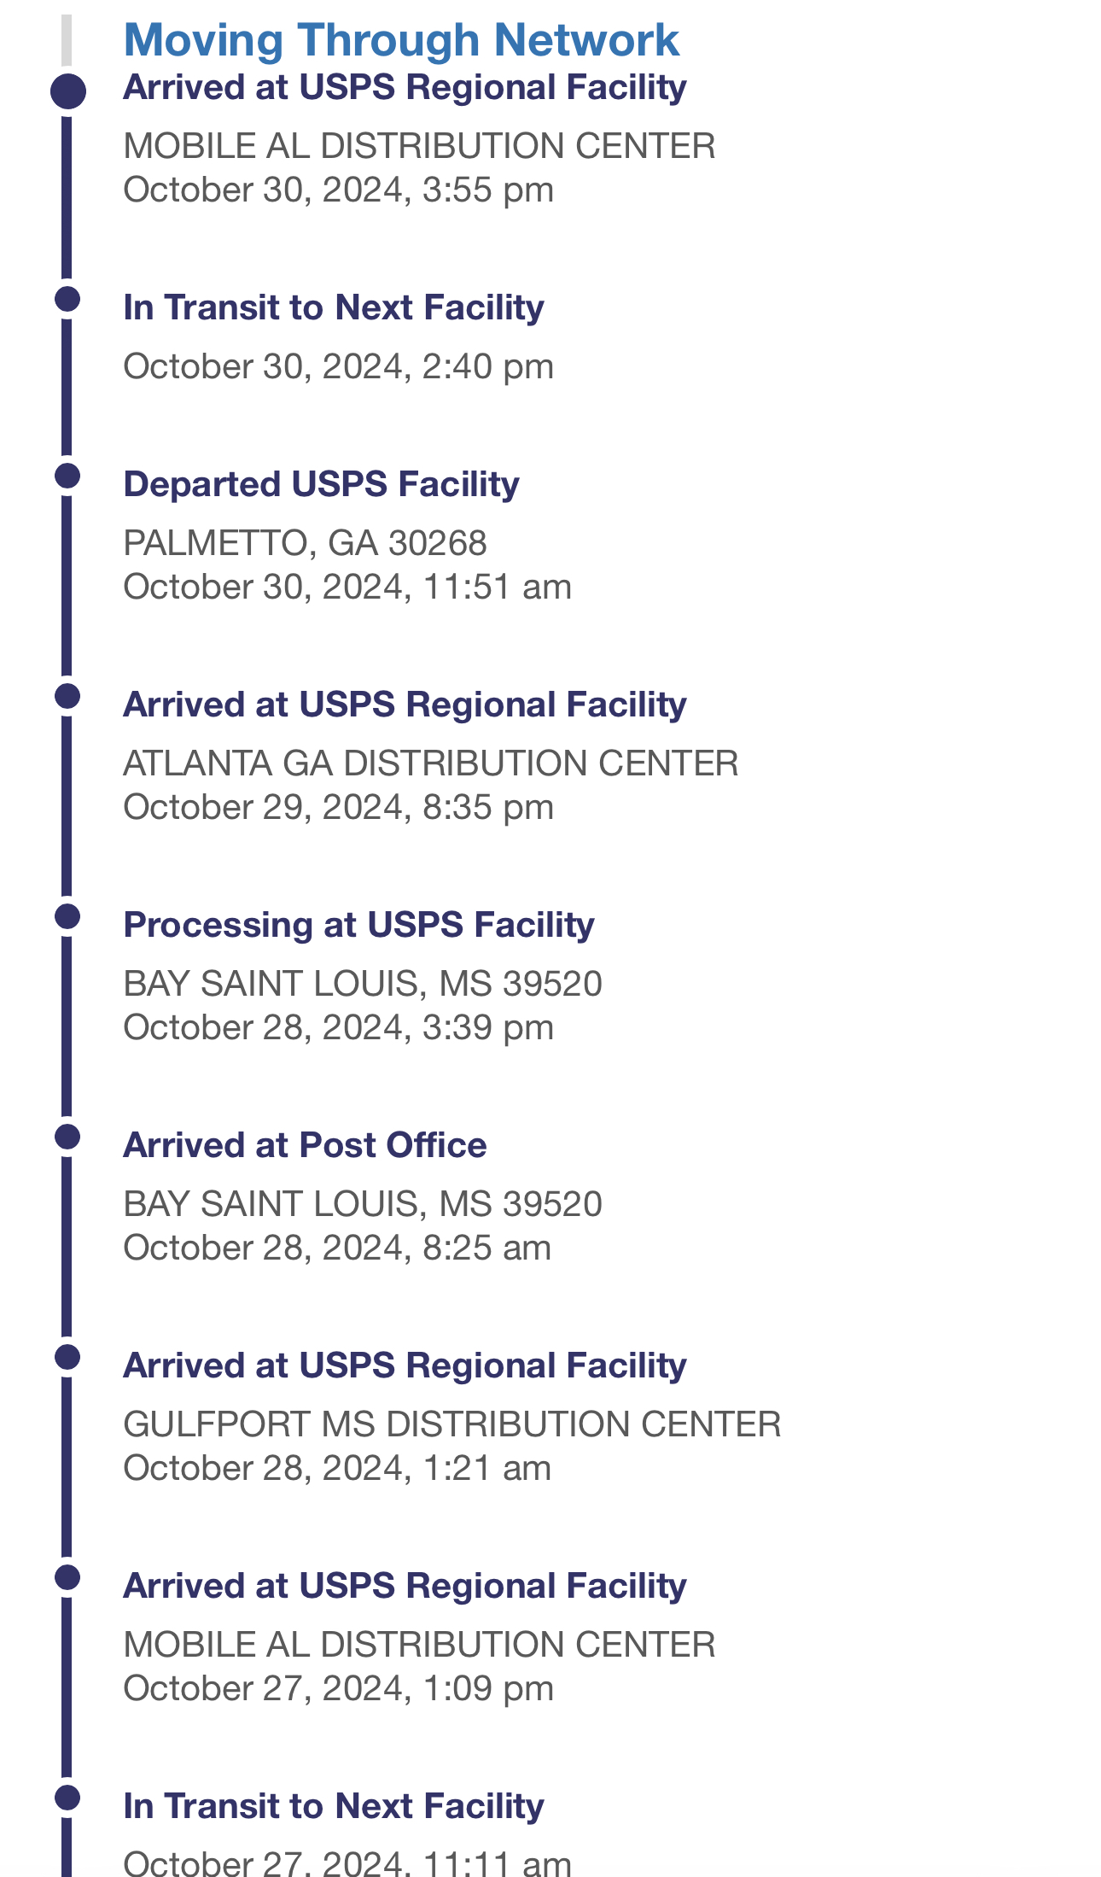
Task: Click the timeline dot for the 11:11 am In Transit event
Action: tap(67, 1798)
